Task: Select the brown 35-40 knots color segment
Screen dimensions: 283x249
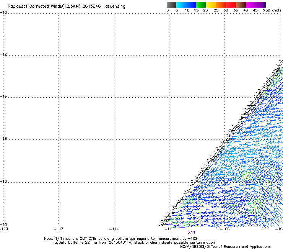Action: tap(241, 5)
